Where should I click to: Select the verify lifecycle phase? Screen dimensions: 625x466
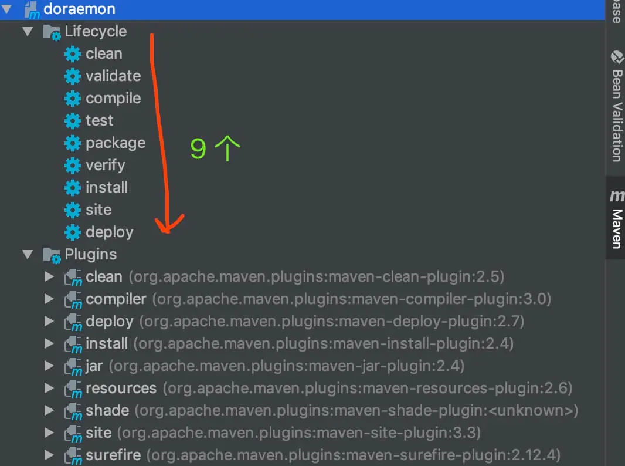pos(105,166)
